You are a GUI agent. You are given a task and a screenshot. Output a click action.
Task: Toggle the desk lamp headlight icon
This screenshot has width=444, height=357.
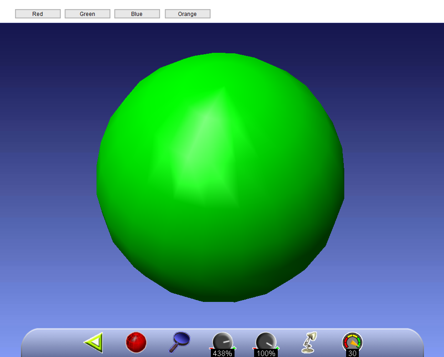[x=309, y=342]
